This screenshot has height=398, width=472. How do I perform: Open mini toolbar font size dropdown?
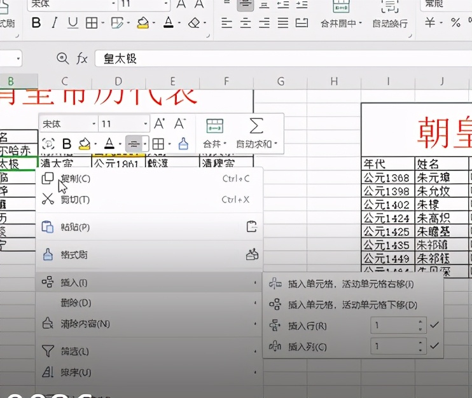pos(146,123)
